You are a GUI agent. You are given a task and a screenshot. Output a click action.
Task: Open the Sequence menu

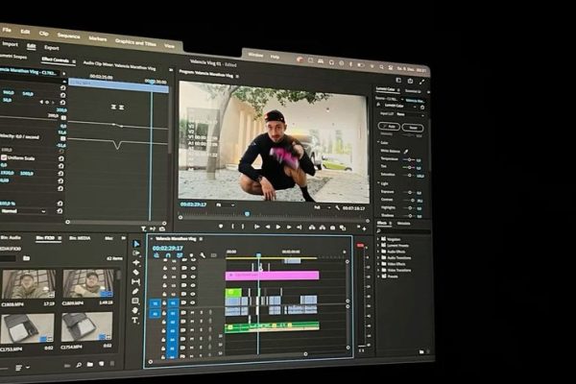click(x=69, y=36)
